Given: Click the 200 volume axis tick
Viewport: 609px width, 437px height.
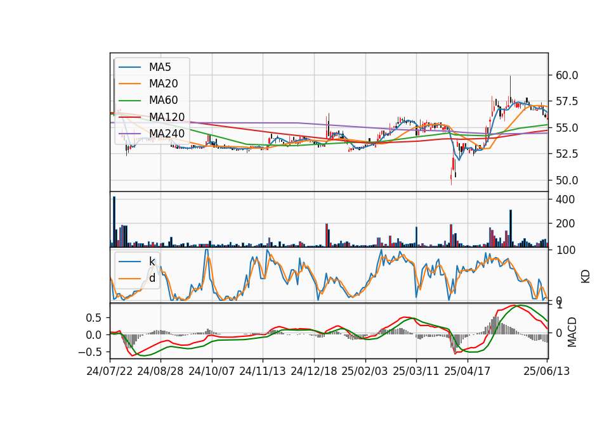Looking at the screenshot, I should point(565,224).
